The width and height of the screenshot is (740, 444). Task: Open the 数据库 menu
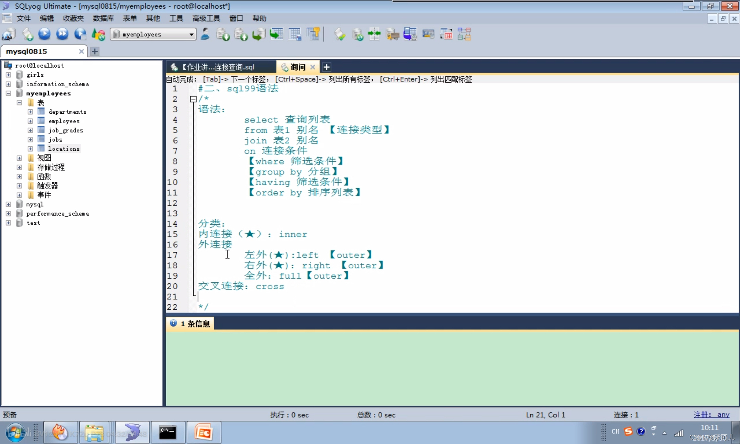click(x=103, y=18)
